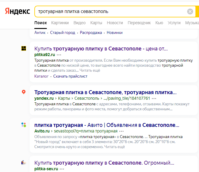Viewport: 199px width, 172px height.
Task: Click the Avito colored dots favicon
Action: point(24,125)
